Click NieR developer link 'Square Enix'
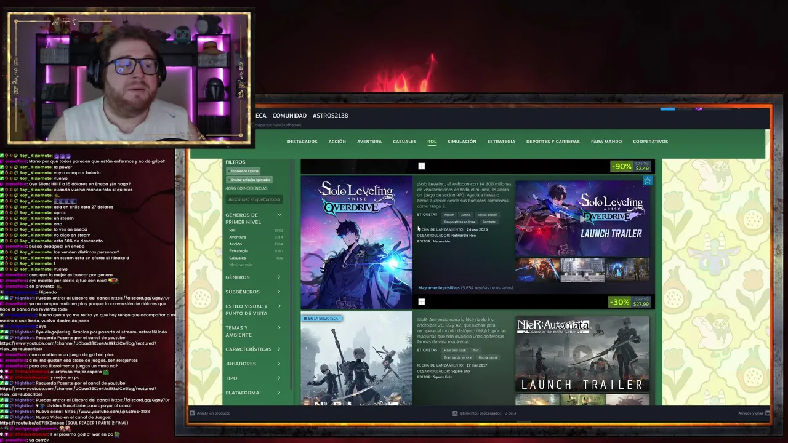This screenshot has height=443, width=788. coord(460,371)
